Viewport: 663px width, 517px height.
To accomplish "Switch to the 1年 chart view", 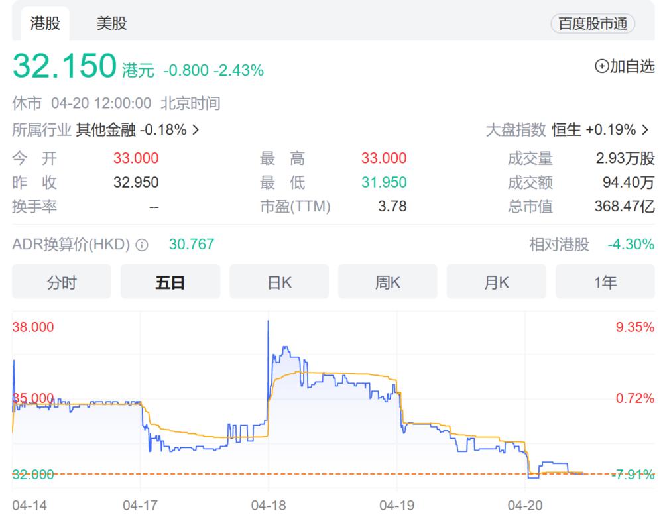I will [x=605, y=281].
